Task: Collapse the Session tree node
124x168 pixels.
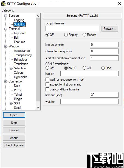Action: [x=5, y=16]
